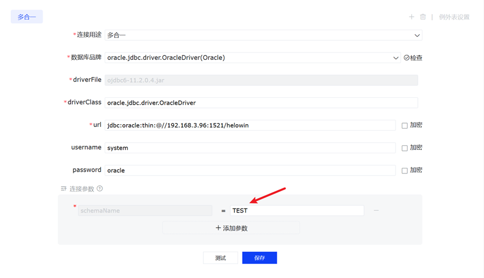Screen dimensions: 484x278
Task: Enable 加密 checkbox for password
Action: tap(404, 170)
